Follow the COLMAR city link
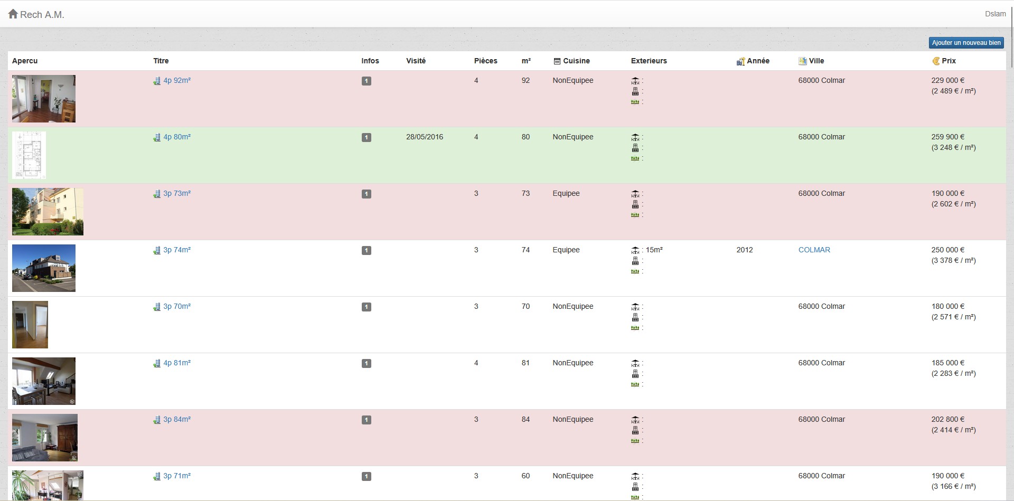Viewport: 1014px width, 501px height. [814, 250]
